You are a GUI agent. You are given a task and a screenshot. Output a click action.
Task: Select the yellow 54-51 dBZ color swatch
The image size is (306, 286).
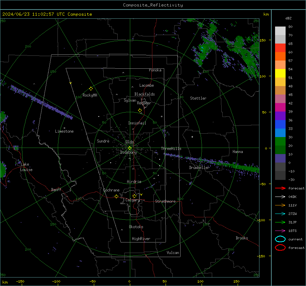point(280,73)
